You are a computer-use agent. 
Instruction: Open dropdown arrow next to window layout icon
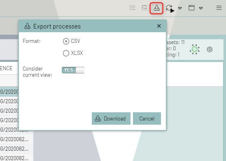coord(201,8)
